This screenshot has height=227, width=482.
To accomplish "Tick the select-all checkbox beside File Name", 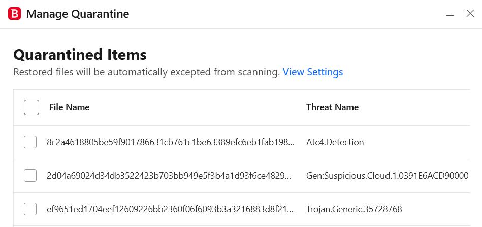I will [31, 107].
